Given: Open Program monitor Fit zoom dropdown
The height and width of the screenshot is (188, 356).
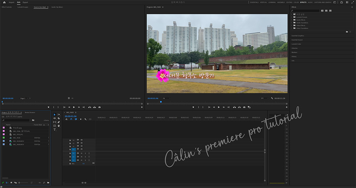Looking at the screenshot, I should point(166,98).
